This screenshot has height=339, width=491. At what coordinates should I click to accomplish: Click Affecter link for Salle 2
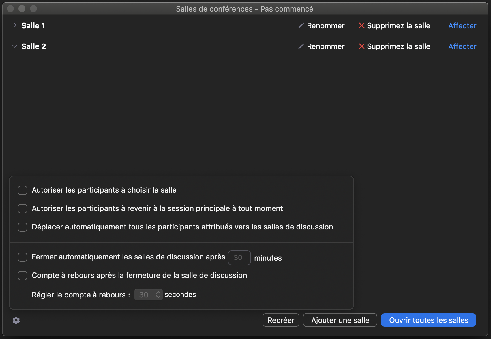462,46
